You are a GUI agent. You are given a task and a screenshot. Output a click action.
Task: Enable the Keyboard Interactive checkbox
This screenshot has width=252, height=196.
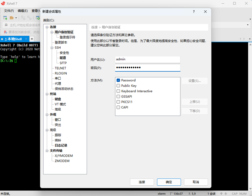118,91
